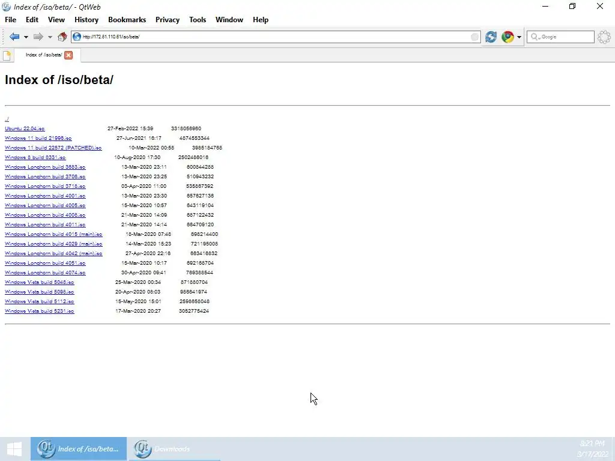Open the browser icon dropdown arrow
The width and height of the screenshot is (615, 461).
519,37
